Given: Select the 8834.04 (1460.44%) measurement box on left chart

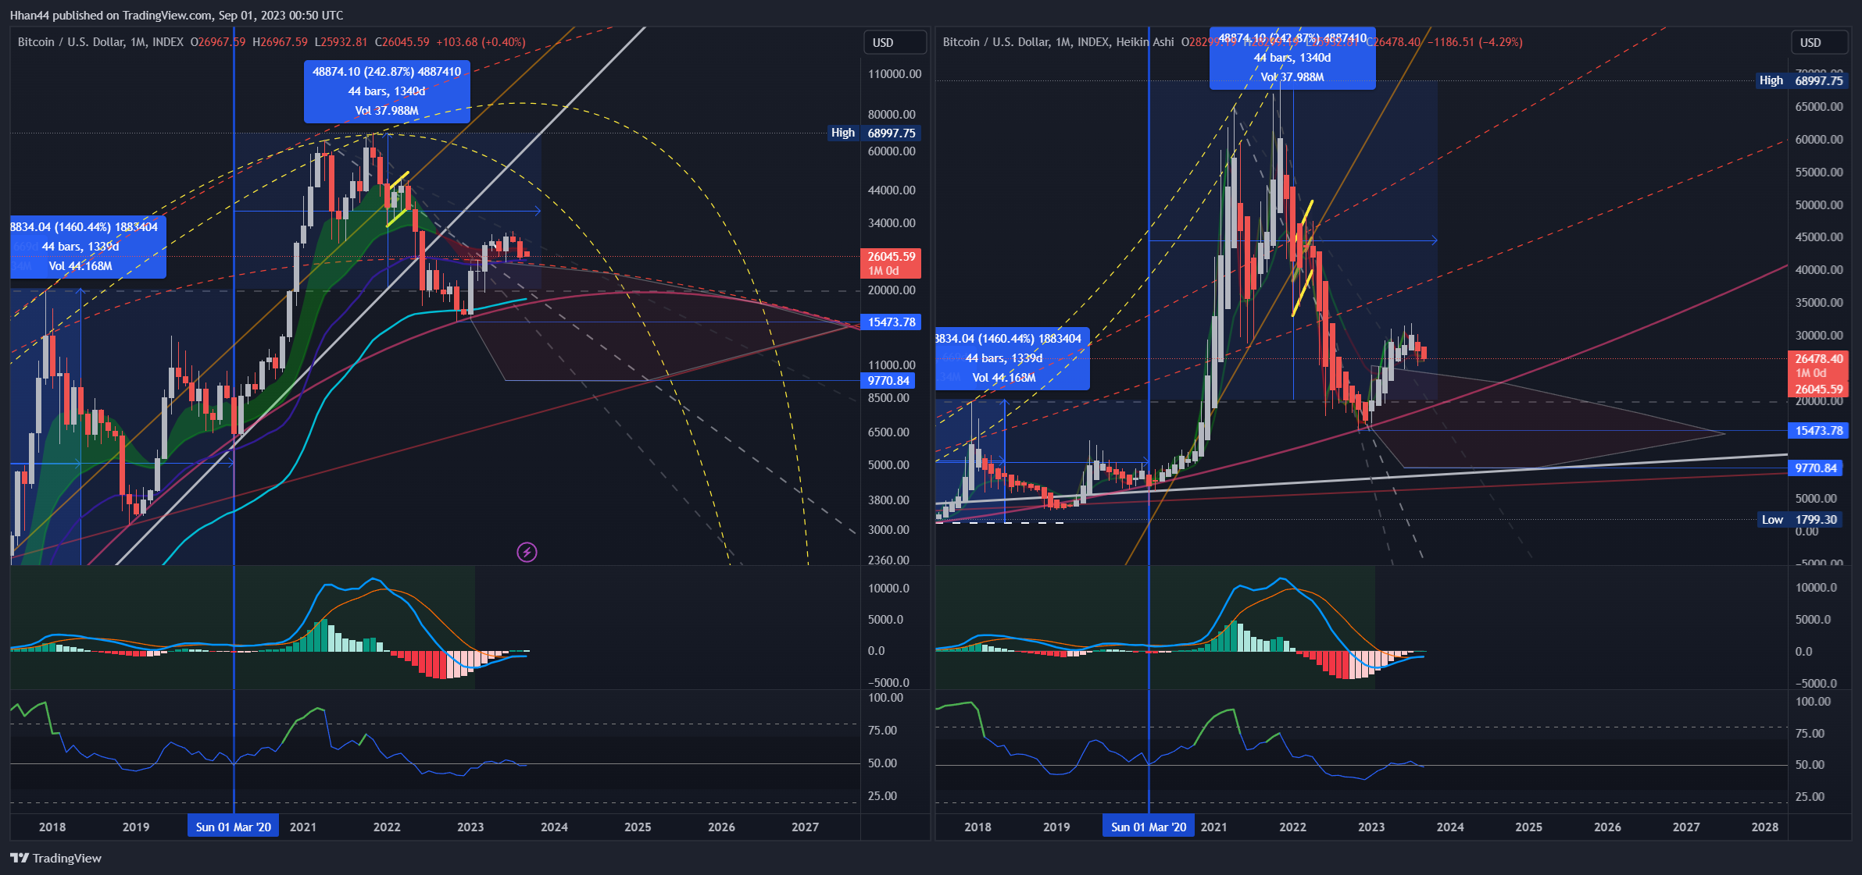Looking at the screenshot, I should pos(88,247).
